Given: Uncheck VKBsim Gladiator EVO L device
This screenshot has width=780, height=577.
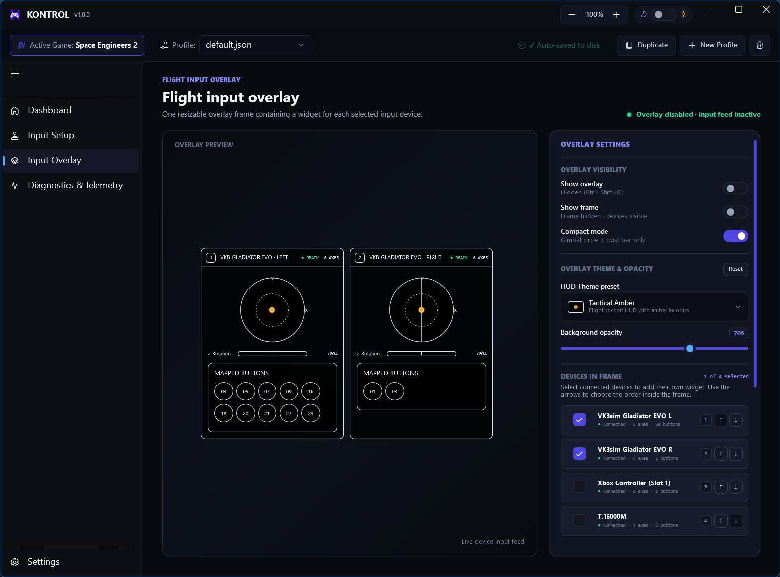Looking at the screenshot, I should (x=579, y=420).
